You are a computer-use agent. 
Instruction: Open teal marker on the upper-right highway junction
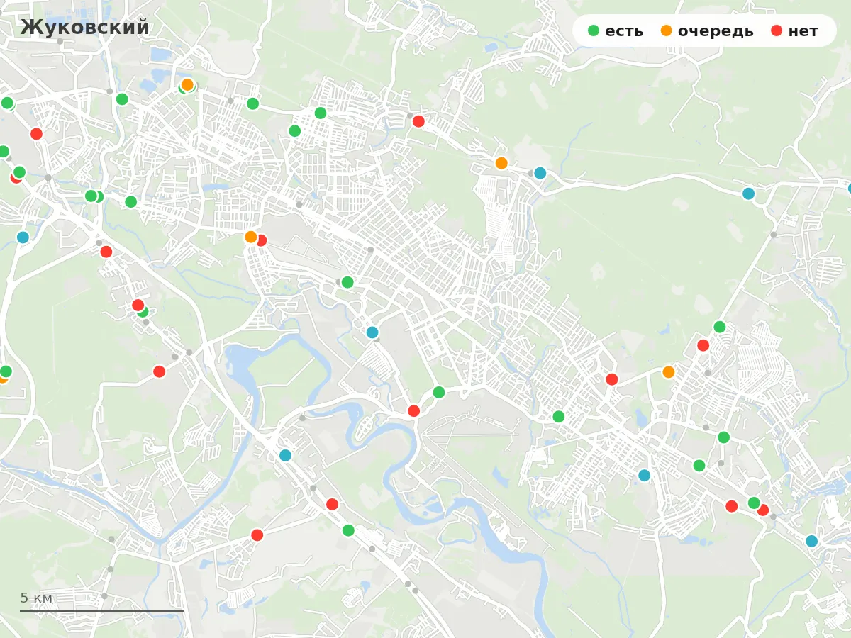[748, 194]
